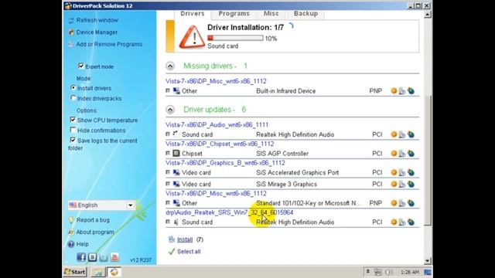Click the vertical scrollbar thumb
This screenshot has width=495, height=278.
[428, 160]
